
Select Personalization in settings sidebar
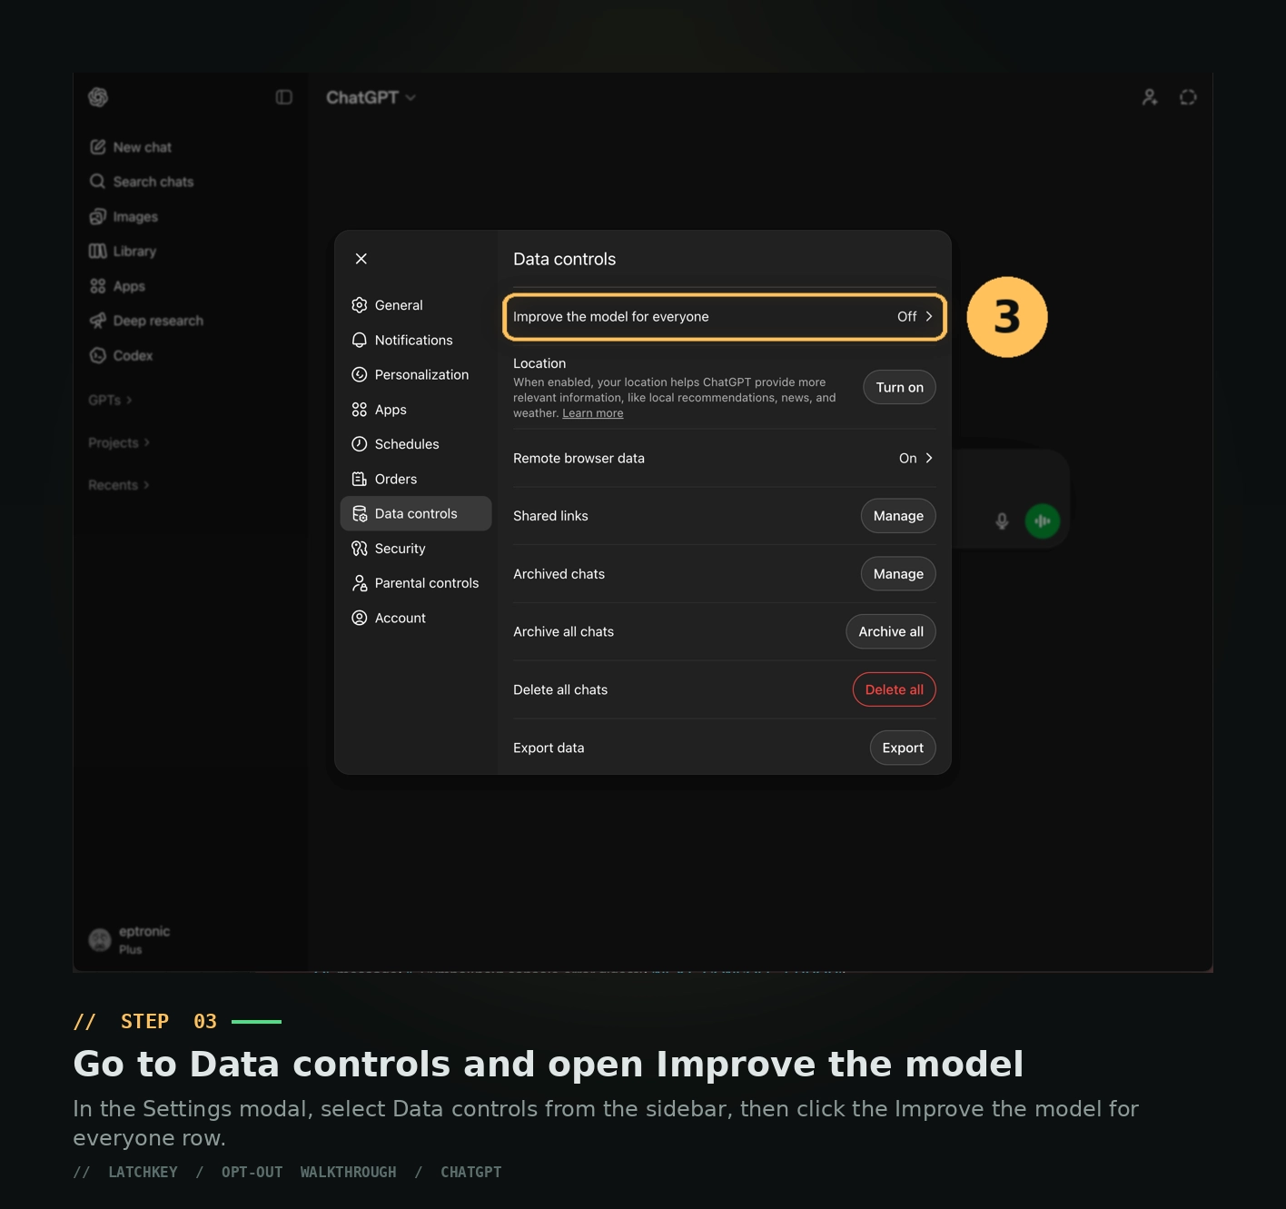[420, 375]
